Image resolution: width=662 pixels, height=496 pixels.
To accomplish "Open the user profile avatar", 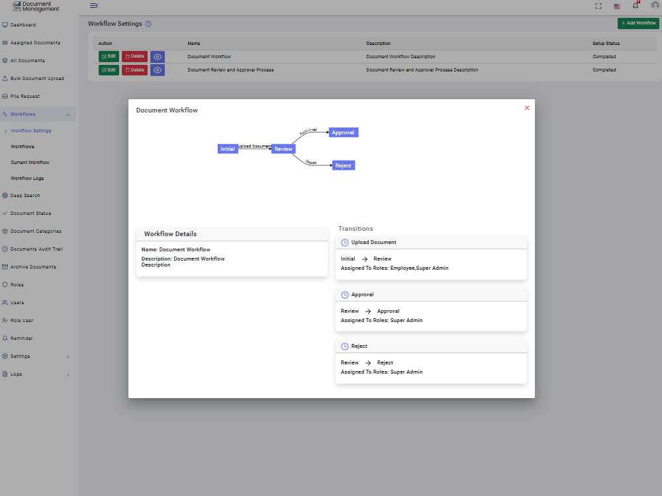I will pyautogui.click(x=655, y=5).
